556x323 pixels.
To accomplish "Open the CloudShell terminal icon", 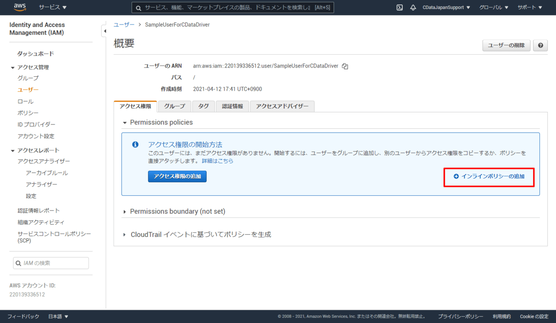I will coord(399,7).
